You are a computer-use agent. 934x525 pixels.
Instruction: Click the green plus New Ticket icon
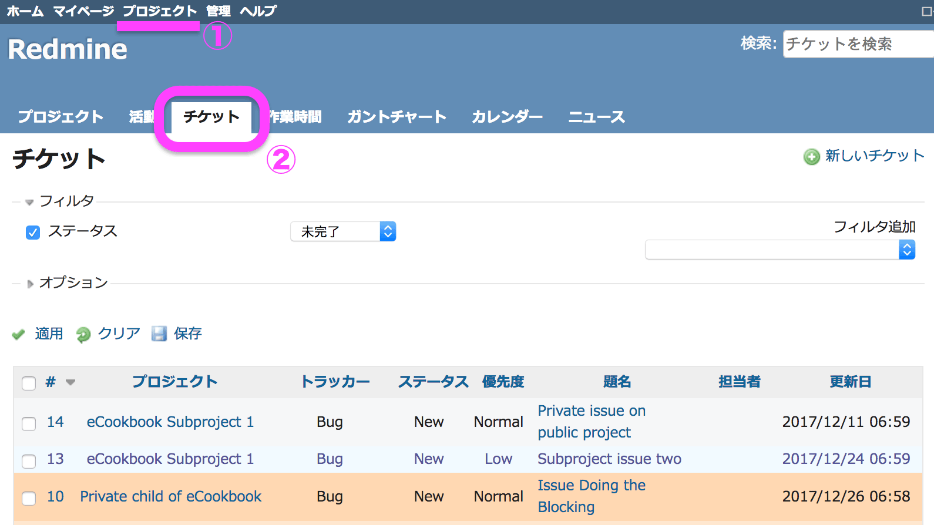click(811, 157)
